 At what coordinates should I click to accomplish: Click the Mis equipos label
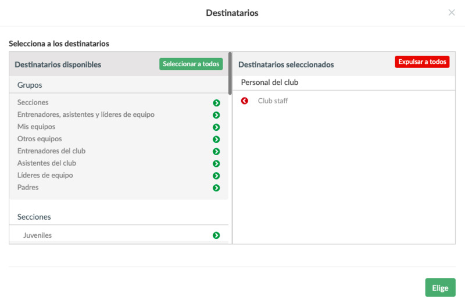pos(36,127)
